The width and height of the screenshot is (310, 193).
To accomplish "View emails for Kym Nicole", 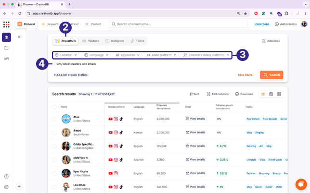I will click(x=195, y=173).
